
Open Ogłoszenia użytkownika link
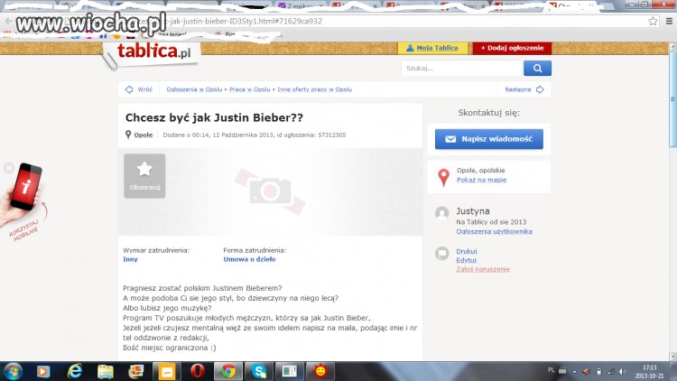pyautogui.click(x=494, y=231)
